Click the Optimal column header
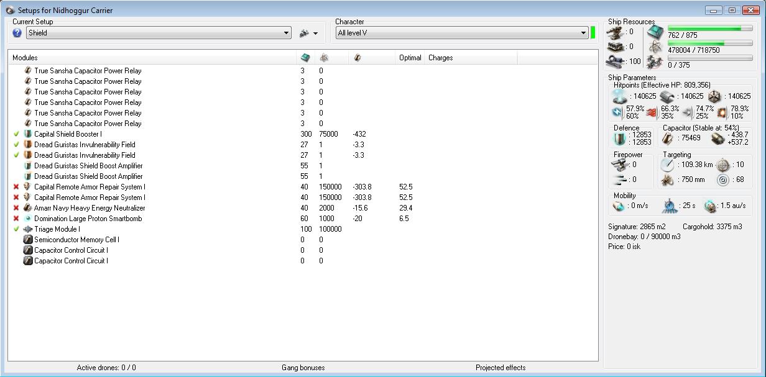 410,58
